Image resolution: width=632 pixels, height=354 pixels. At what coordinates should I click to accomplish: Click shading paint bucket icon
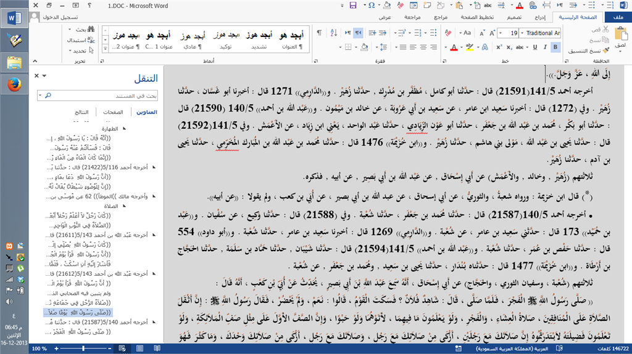pos(364,47)
